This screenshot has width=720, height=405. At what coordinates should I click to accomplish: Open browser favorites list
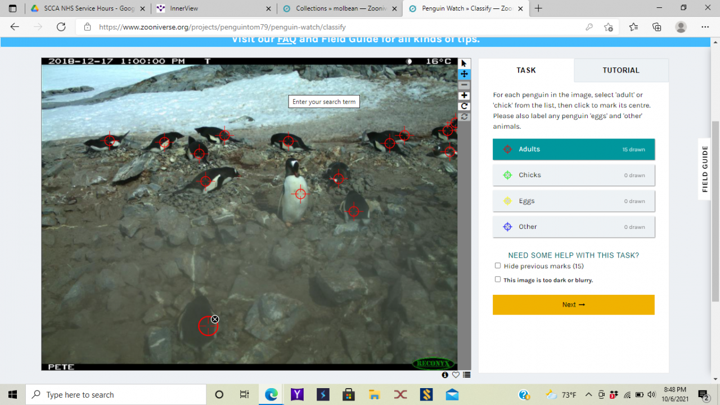point(633,27)
